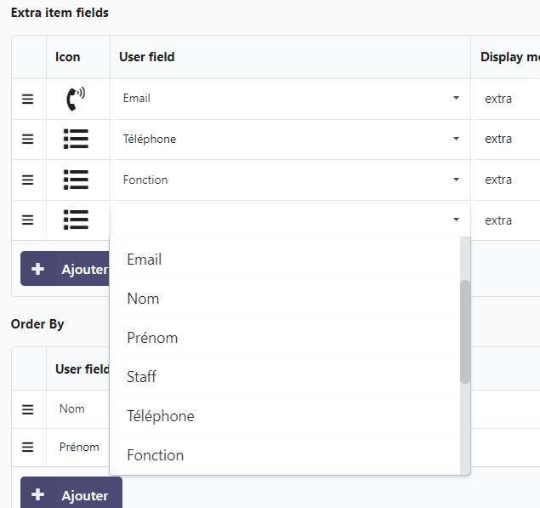
Task: Click the list icon in the empty fourth row
Action: (77, 220)
